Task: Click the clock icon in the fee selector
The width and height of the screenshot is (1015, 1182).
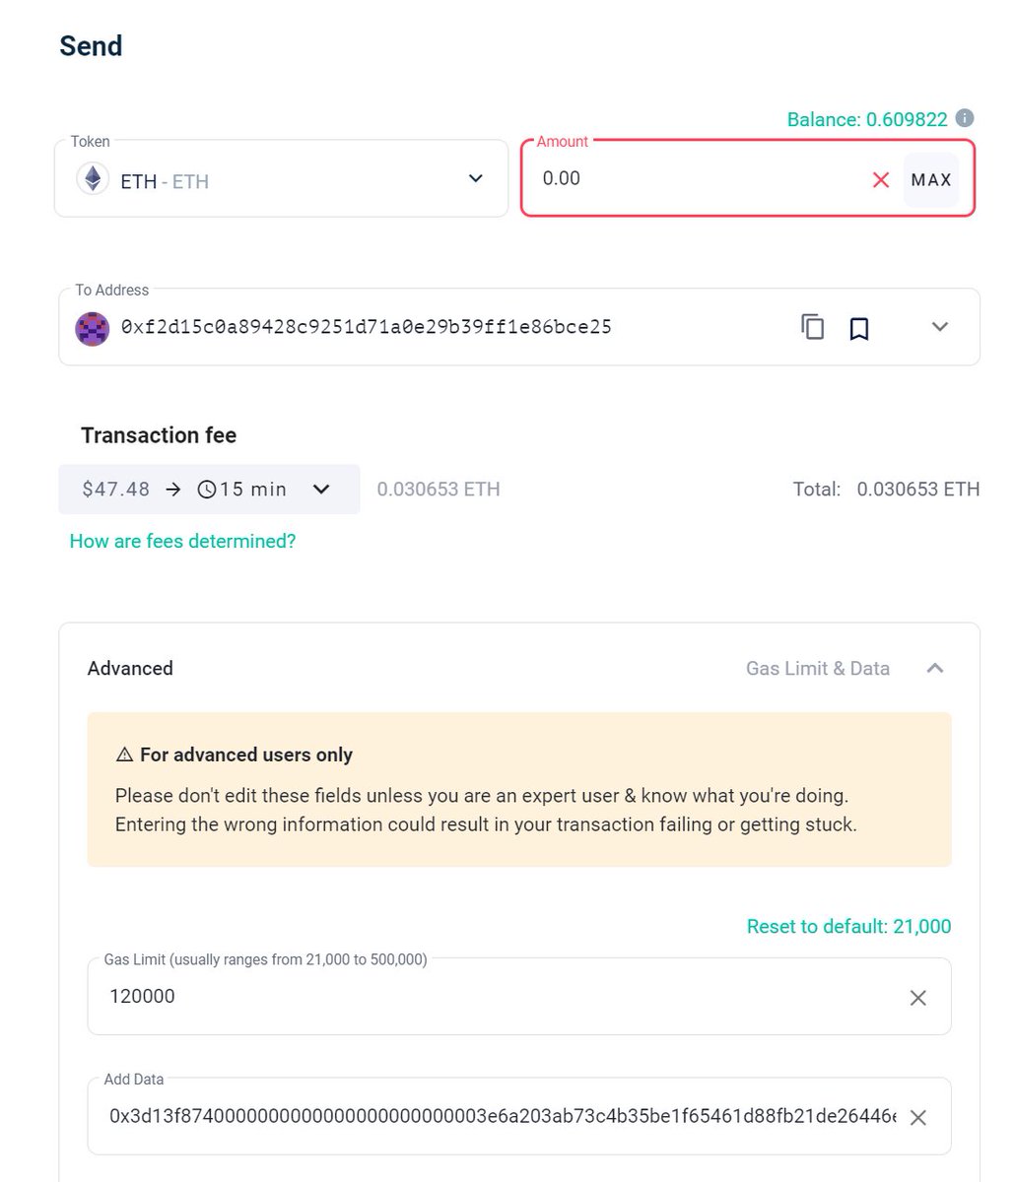Action: (x=207, y=490)
